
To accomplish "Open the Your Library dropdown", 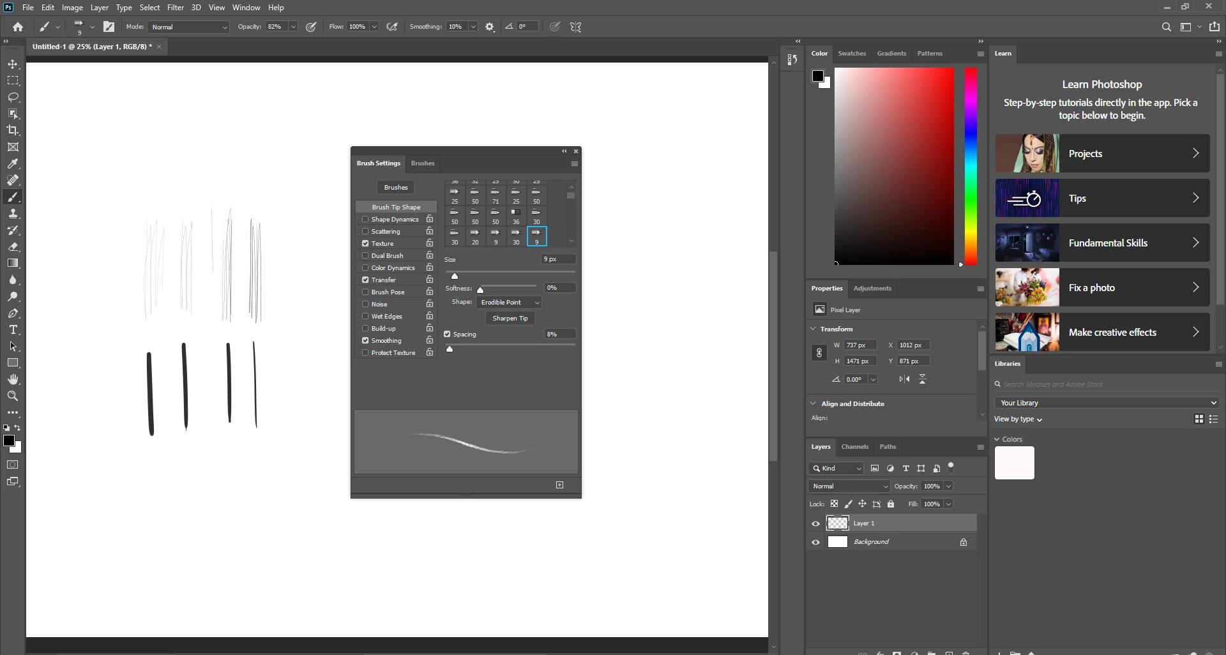I will pos(1107,403).
